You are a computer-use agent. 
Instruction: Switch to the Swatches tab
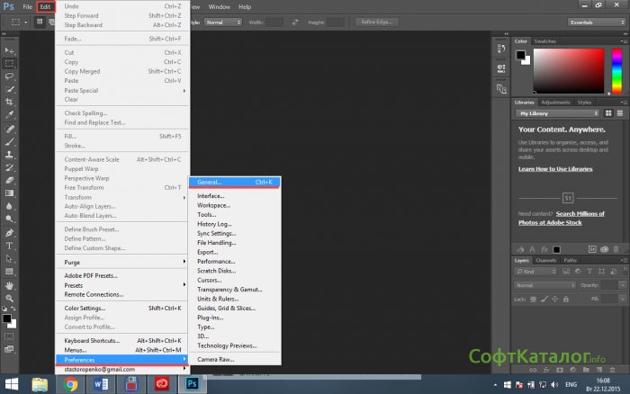[x=545, y=41]
